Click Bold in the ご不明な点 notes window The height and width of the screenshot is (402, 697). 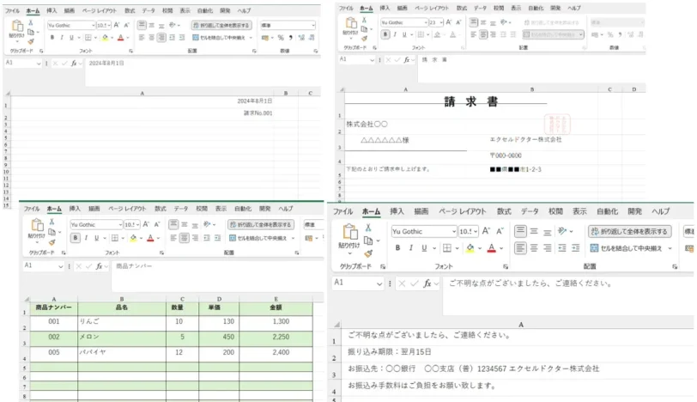(397, 248)
